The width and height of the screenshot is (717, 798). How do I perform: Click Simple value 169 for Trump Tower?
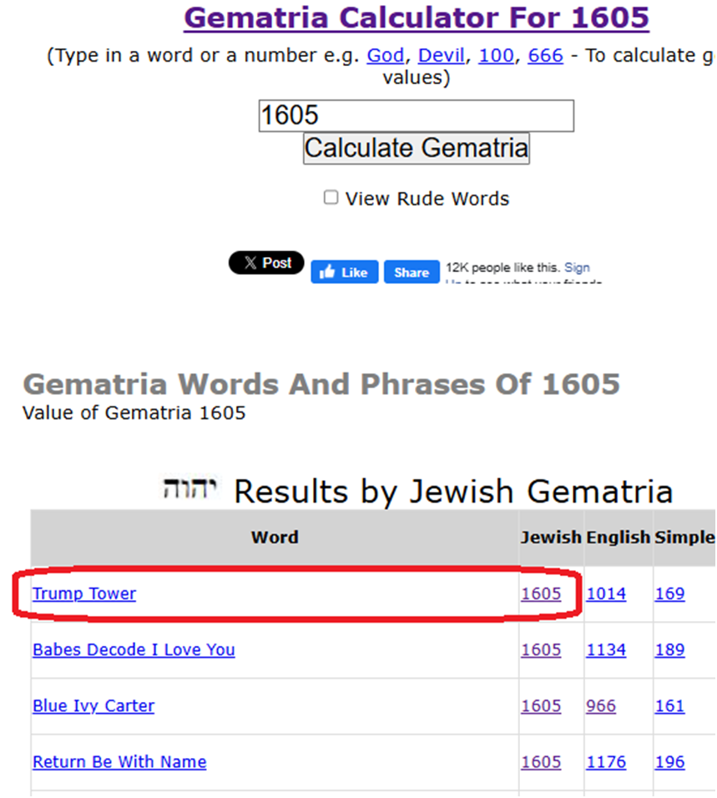pyautogui.click(x=669, y=593)
